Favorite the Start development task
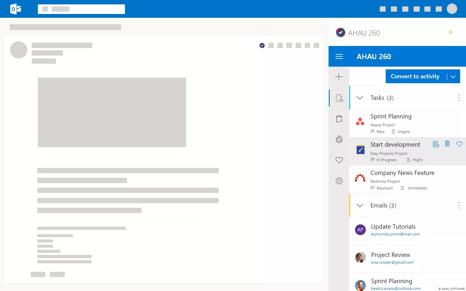This screenshot has width=466, height=291. (459, 144)
